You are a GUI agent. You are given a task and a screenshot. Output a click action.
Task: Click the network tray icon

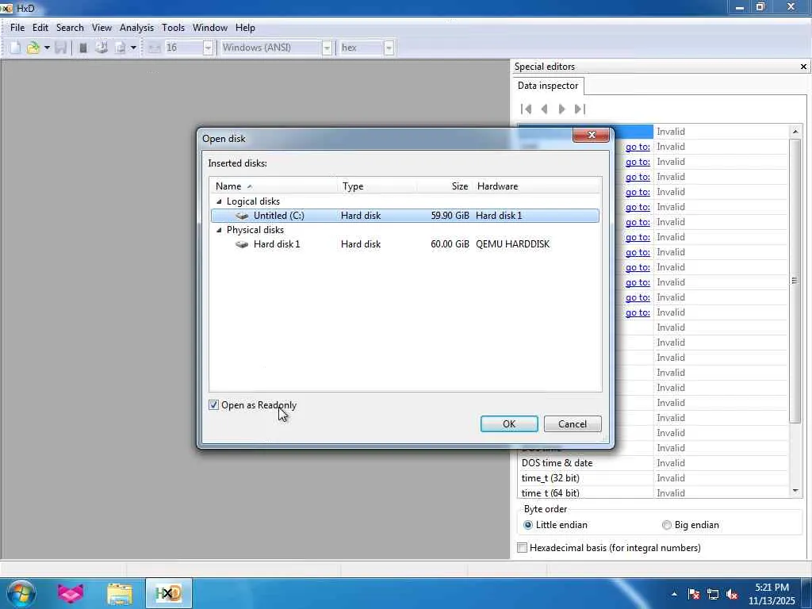point(713,594)
